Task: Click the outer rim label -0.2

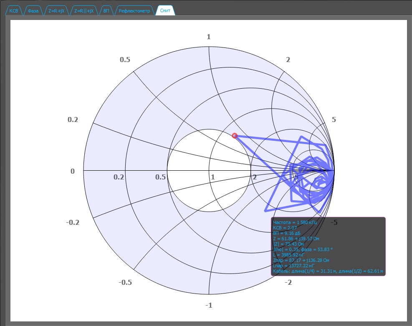Action: tap(73, 222)
